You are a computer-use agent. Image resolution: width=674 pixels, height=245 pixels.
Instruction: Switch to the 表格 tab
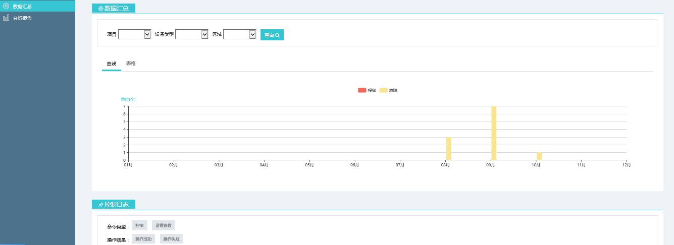pyautogui.click(x=131, y=64)
